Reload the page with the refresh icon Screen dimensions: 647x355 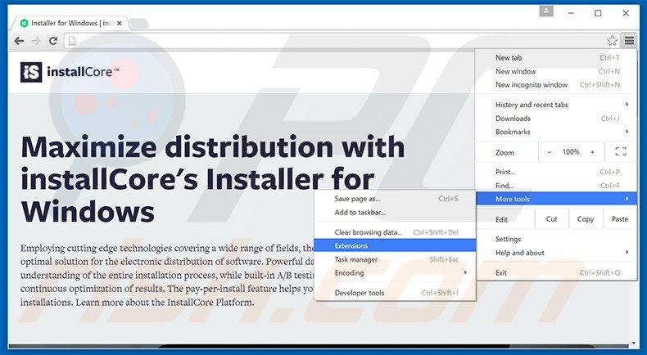pos(52,41)
